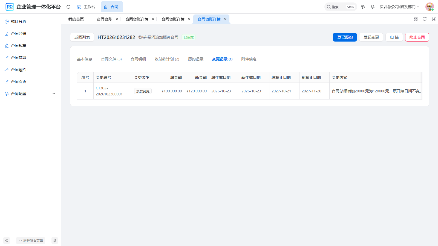Open 合同明细 tab
This screenshot has width=438, height=246.
[x=138, y=59]
